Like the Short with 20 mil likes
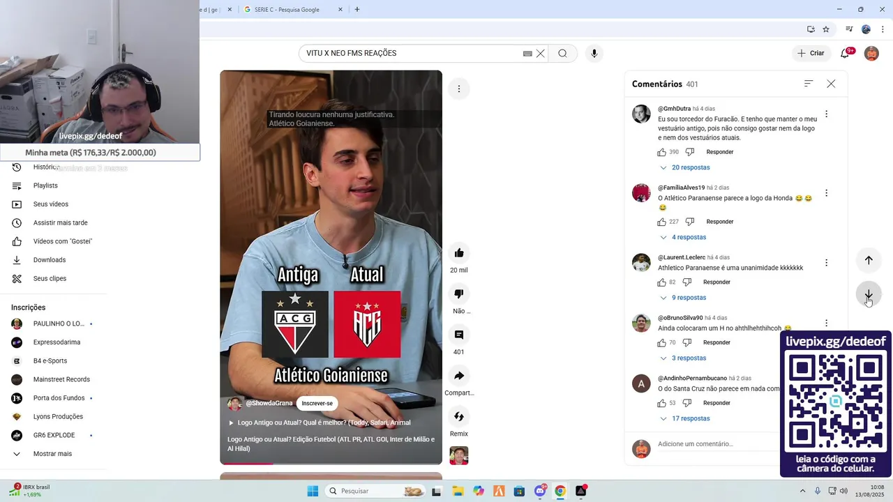 (x=459, y=253)
